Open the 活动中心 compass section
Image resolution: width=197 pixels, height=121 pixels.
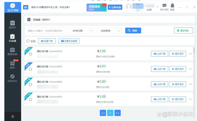pyautogui.click(x=12, y=78)
